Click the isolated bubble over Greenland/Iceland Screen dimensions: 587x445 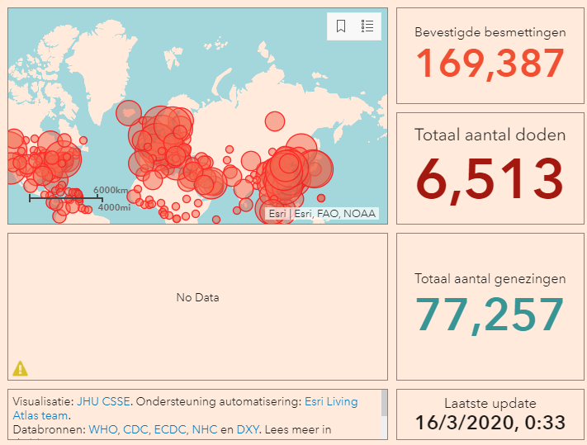pyautogui.click(x=129, y=112)
